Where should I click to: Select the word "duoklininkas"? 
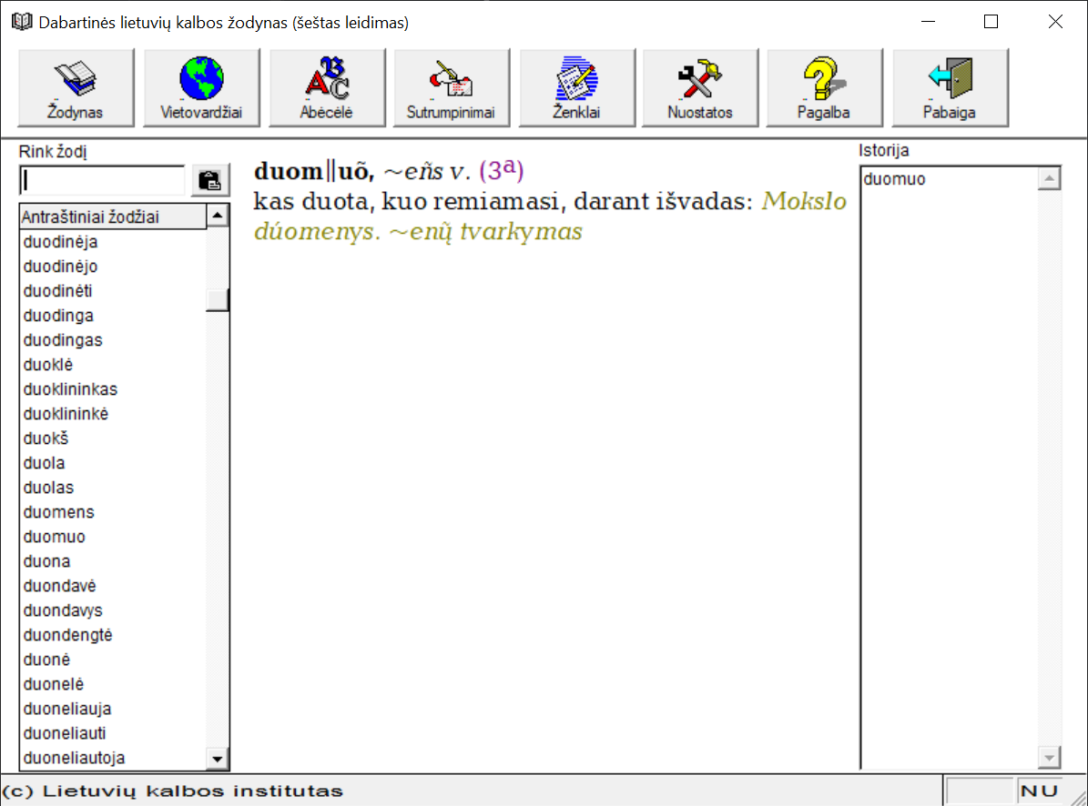click(x=70, y=389)
